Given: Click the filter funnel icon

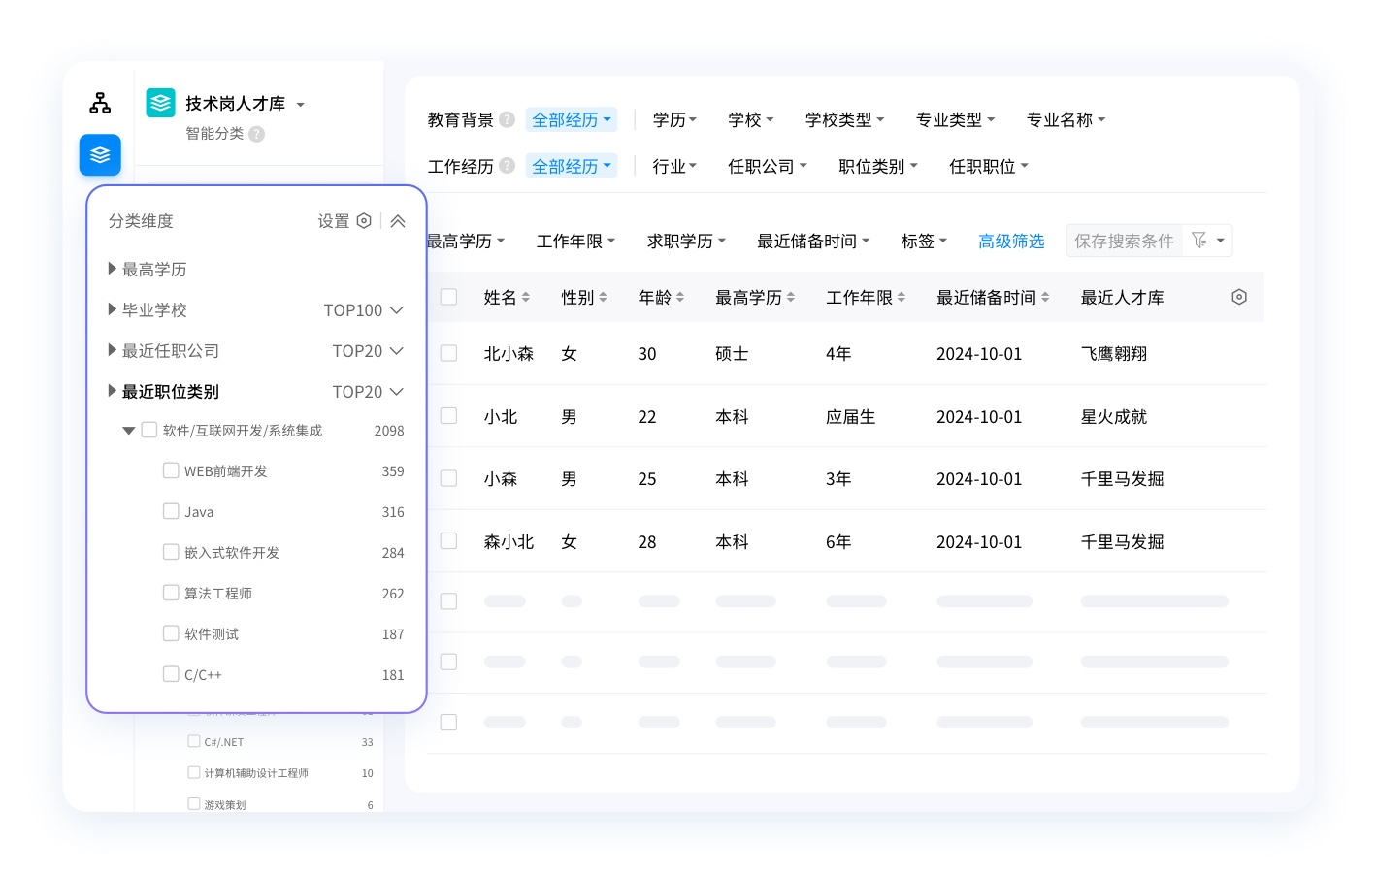Looking at the screenshot, I should click(x=1199, y=240).
